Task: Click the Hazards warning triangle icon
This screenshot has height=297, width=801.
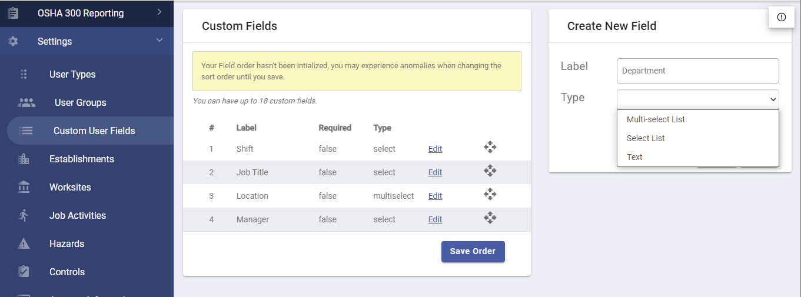Action: [x=24, y=243]
